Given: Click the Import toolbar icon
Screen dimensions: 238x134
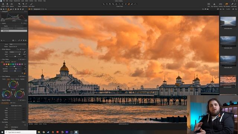Looking at the screenshot, I should click(3, 4).
